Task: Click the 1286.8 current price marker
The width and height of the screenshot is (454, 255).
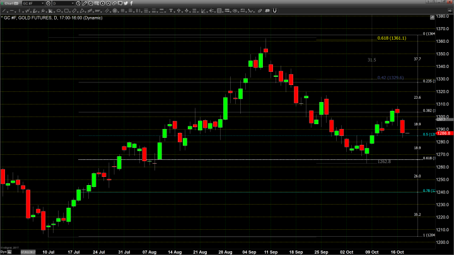Action: tap(445, 133)
